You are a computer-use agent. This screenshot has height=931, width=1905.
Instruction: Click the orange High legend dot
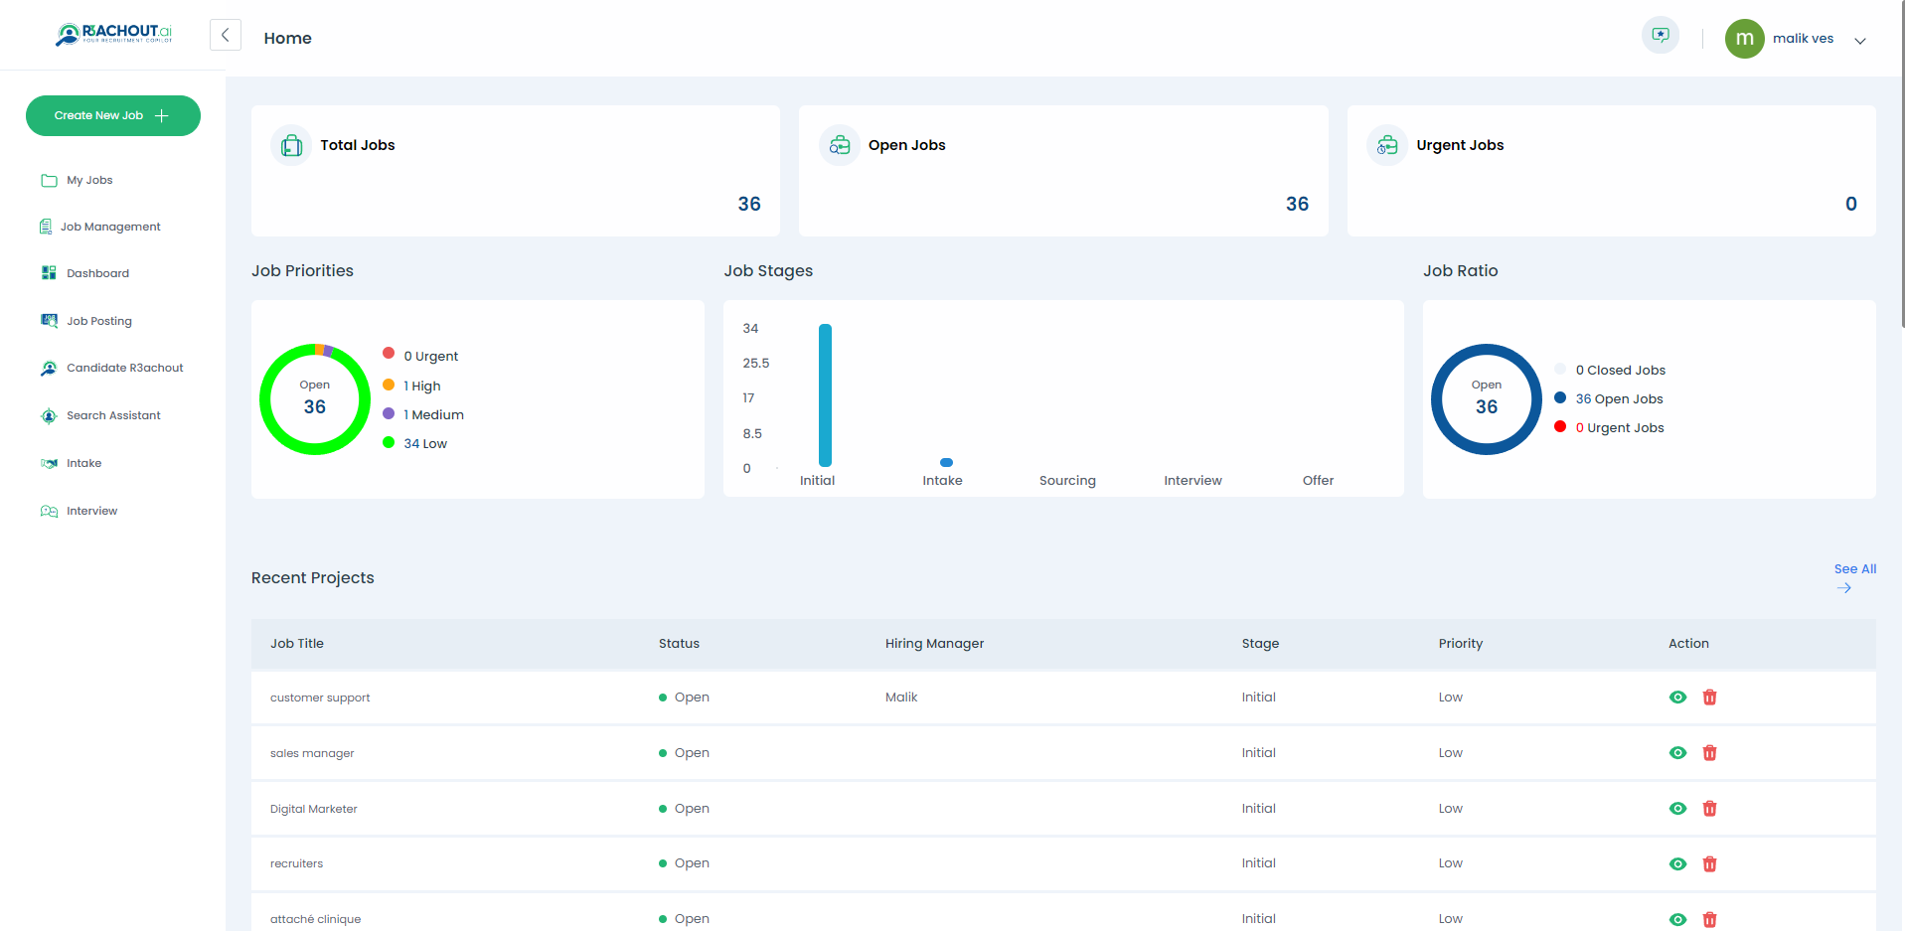click(389, 385)
